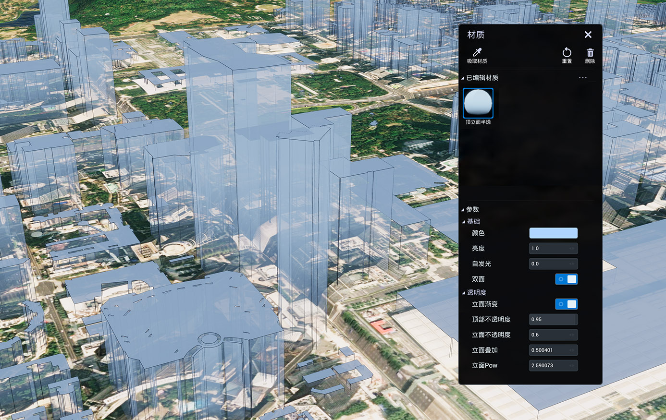Click the 立面不透明度 value field

(x=548, y=335)
